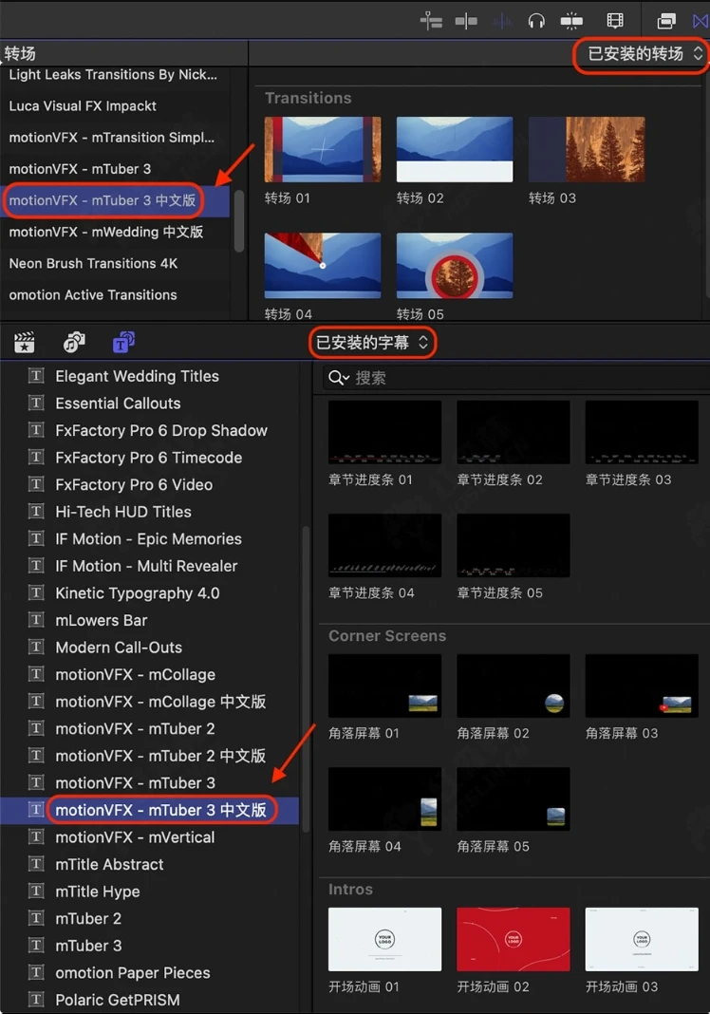
Task: Open the photos and audio sidebar icon
Action: point(74,342)
